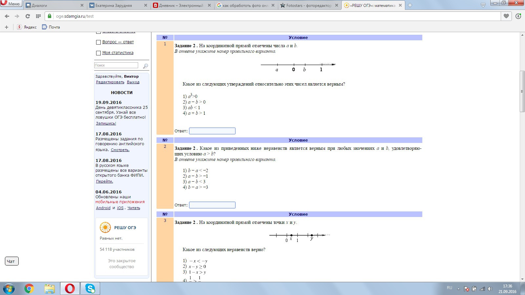Add page to bookmarks with heart icon
525x295 pixels.
point(506,16)
